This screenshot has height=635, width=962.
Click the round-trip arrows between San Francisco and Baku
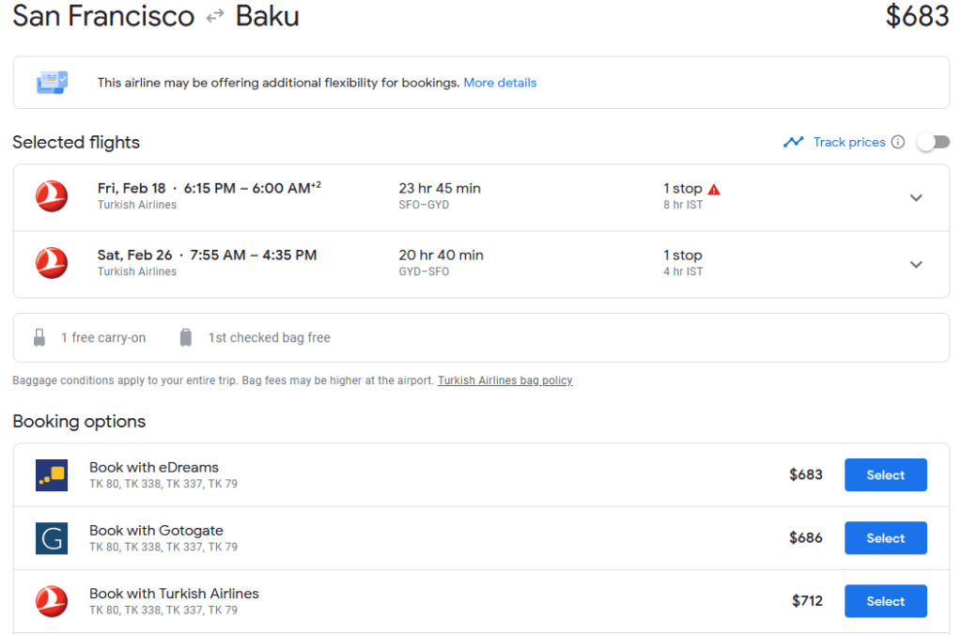point(214,16)
